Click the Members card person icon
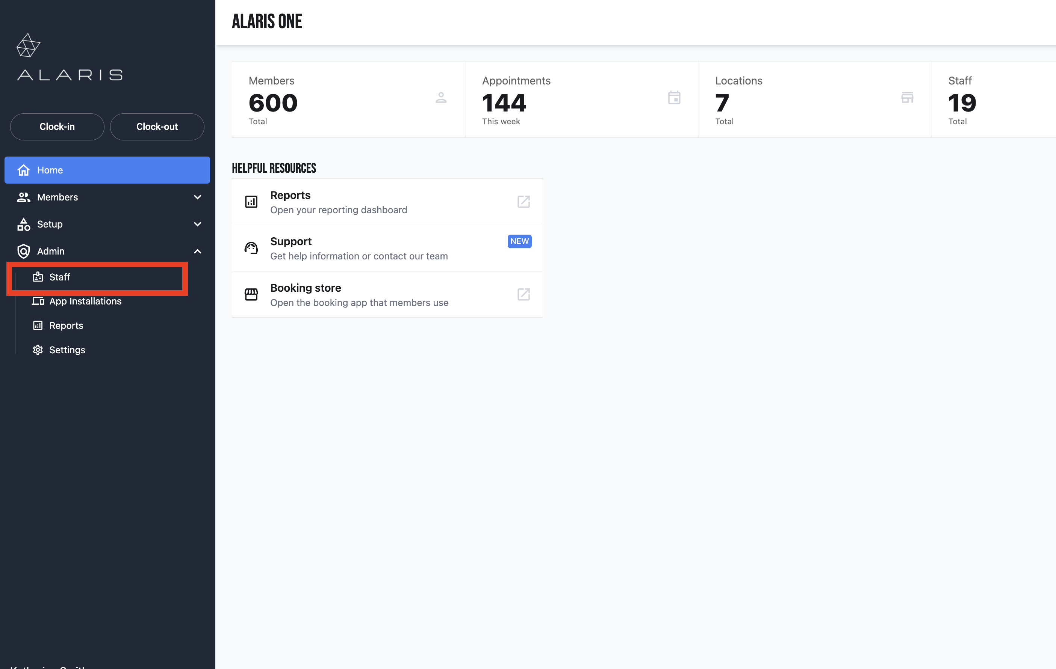Viewport: 1056px width, 669px height. [x=441, y=97]
